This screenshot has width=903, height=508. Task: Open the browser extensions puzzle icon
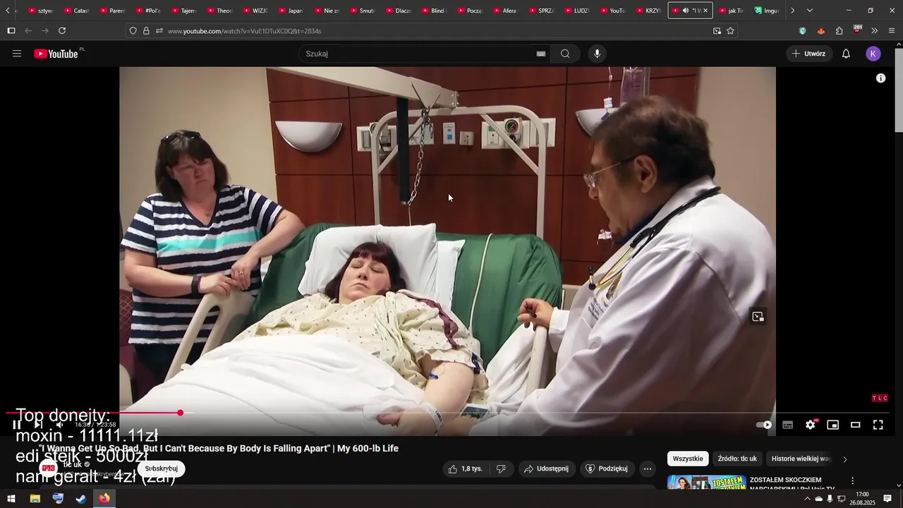point(839,31)
